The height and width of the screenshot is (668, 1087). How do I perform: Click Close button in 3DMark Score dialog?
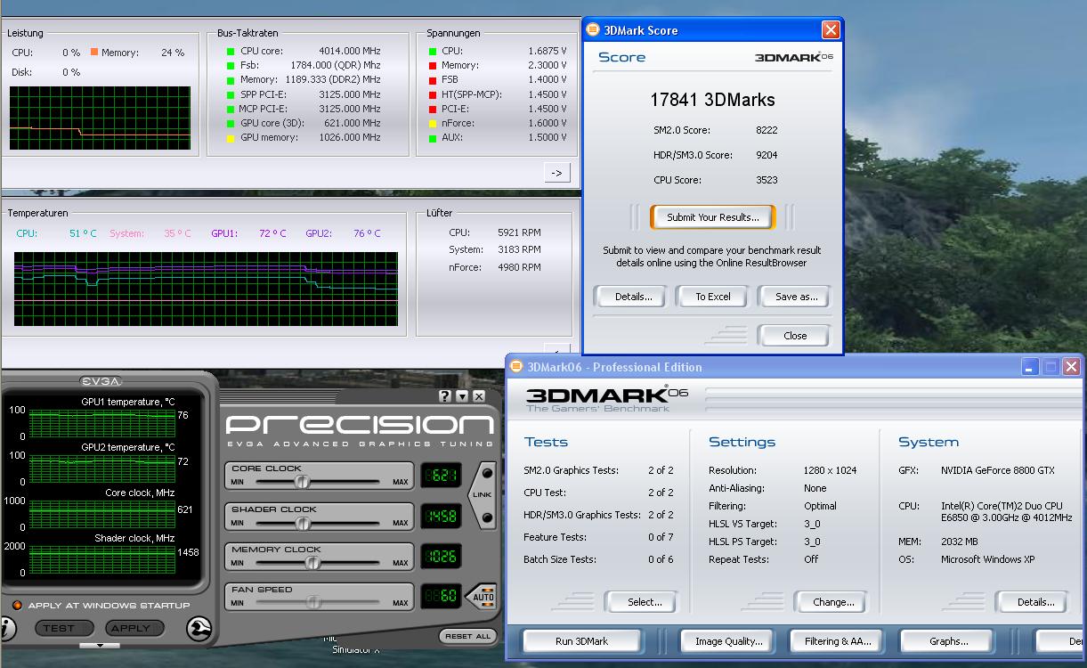tap(795, 336)
